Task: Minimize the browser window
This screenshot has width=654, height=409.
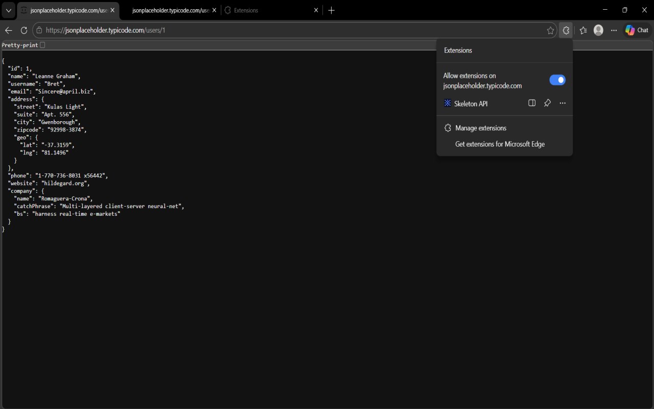Action: click(x=605, y=10)
